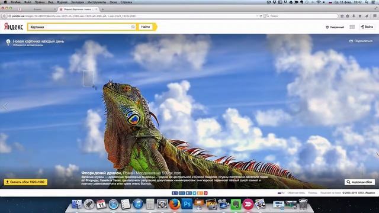Screen dimensions: 379x213
Task: Open the Журнал menu
Action: pyautogui.click(x=62, y=2)
